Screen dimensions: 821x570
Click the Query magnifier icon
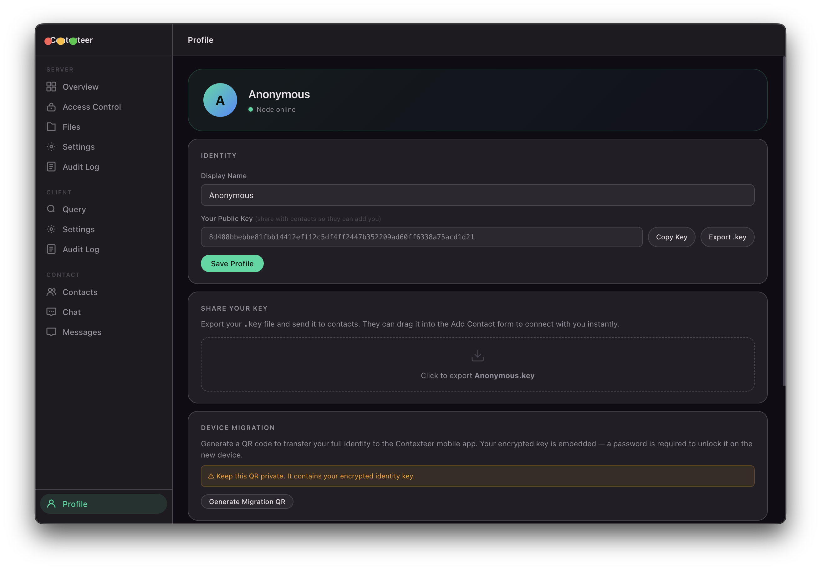pyautogui.click(x=51, y=209)
